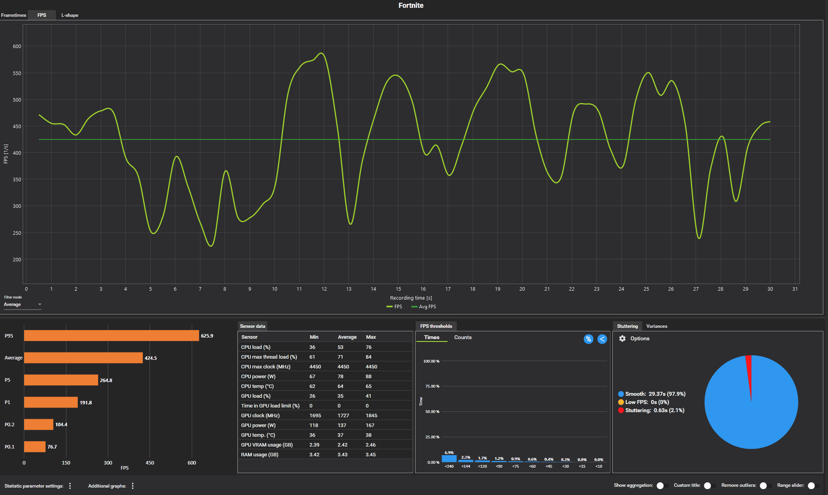828x495 pixels.
Task: Open stuttering Options gear icon
Action: (x=622, y=339)
